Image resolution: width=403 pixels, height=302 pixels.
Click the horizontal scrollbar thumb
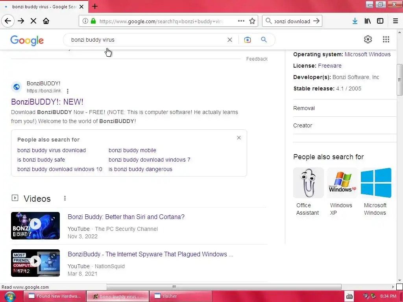click(x=224, y=287)
